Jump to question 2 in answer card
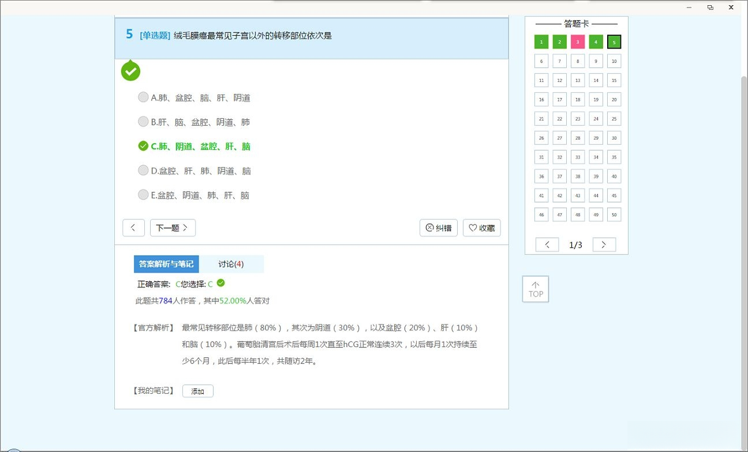Screen dimensions: 748x452 click(x=559, y=42)
